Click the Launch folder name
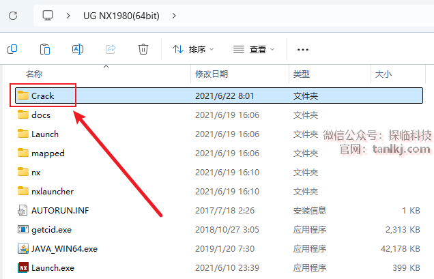 (x=45, y=134)
